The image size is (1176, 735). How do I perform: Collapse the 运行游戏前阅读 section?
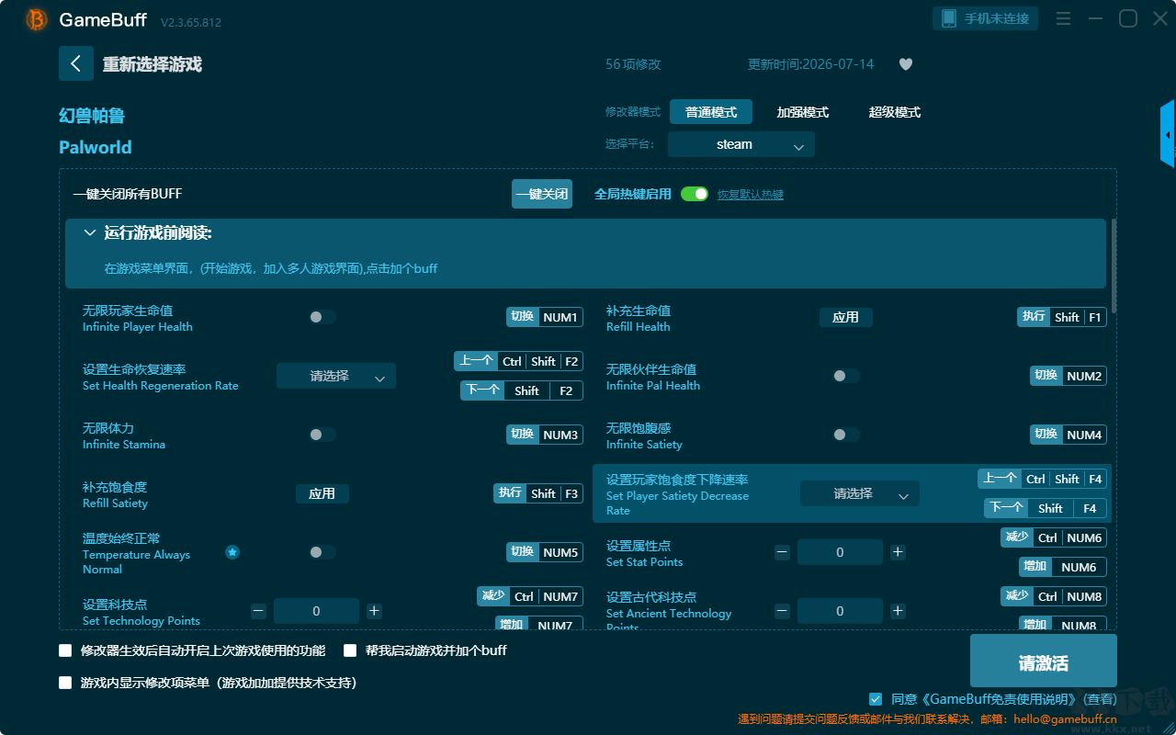90,233
